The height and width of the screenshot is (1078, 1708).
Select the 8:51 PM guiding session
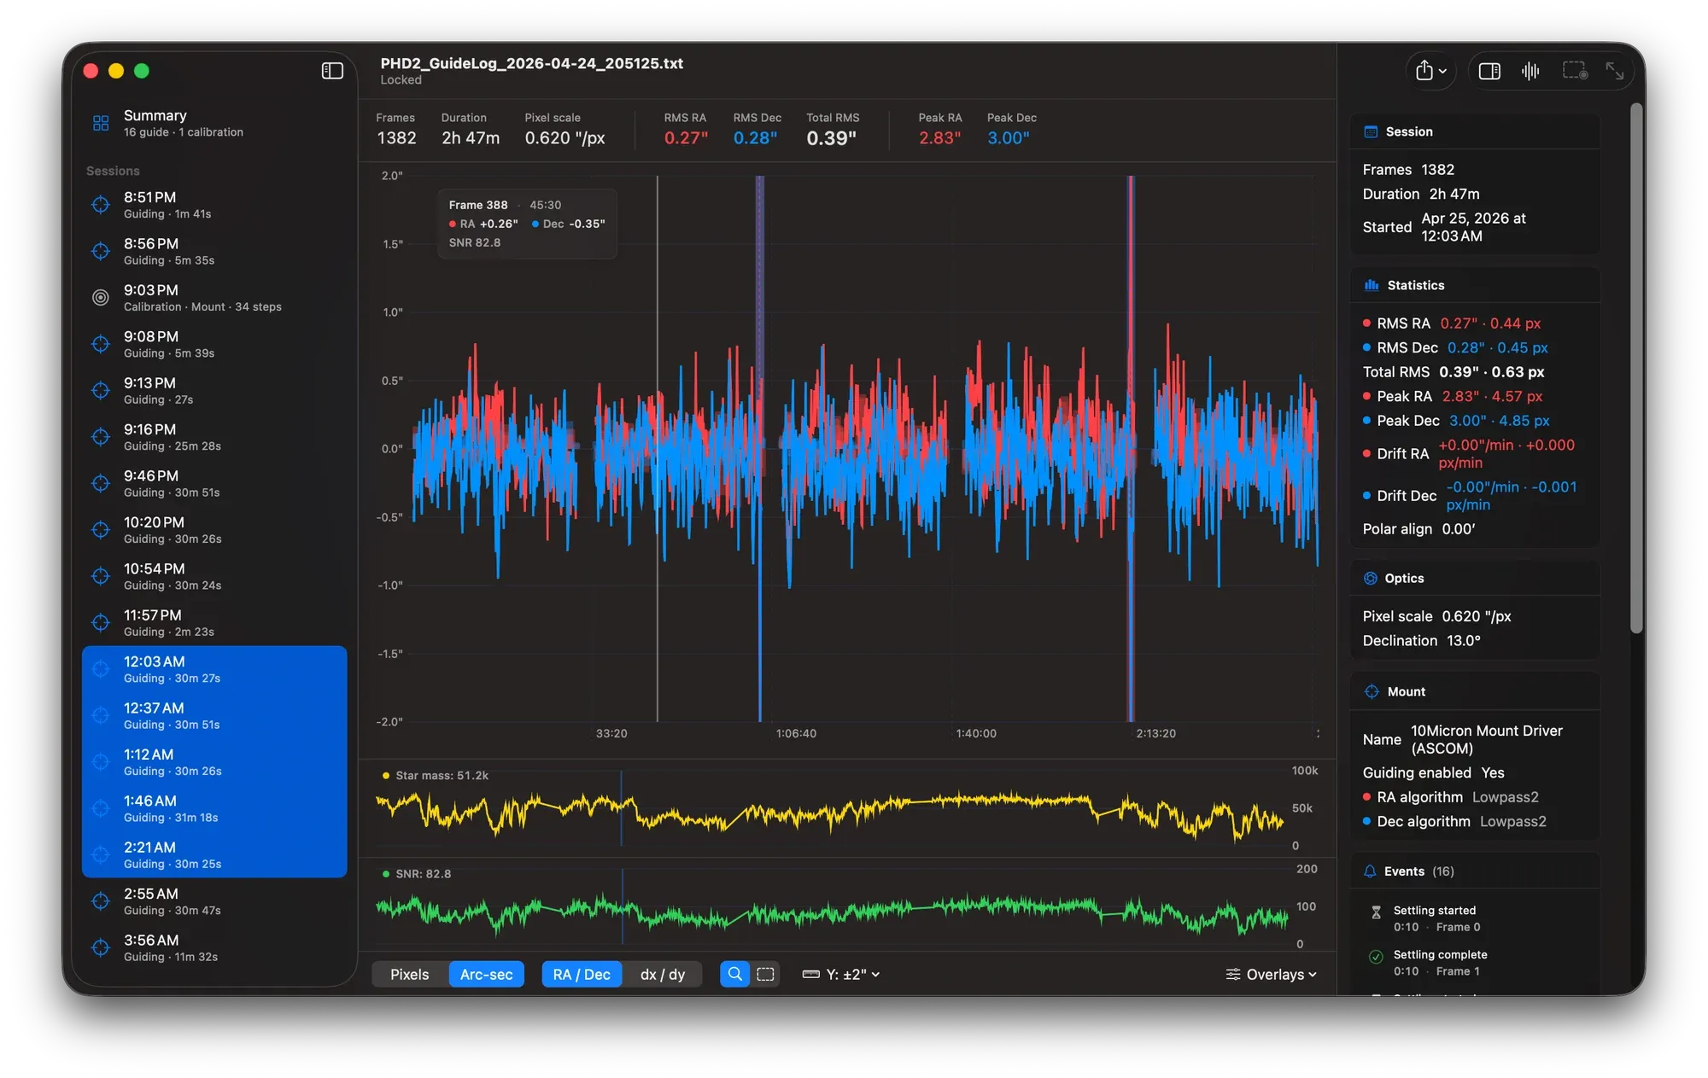pyautogui.click(x=213, y=205)
